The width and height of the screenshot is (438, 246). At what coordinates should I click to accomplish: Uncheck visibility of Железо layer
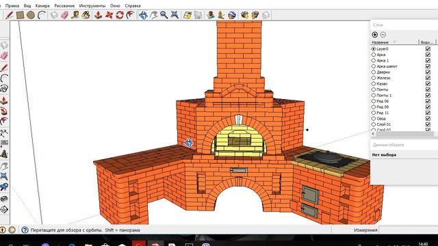pos(428,78)
